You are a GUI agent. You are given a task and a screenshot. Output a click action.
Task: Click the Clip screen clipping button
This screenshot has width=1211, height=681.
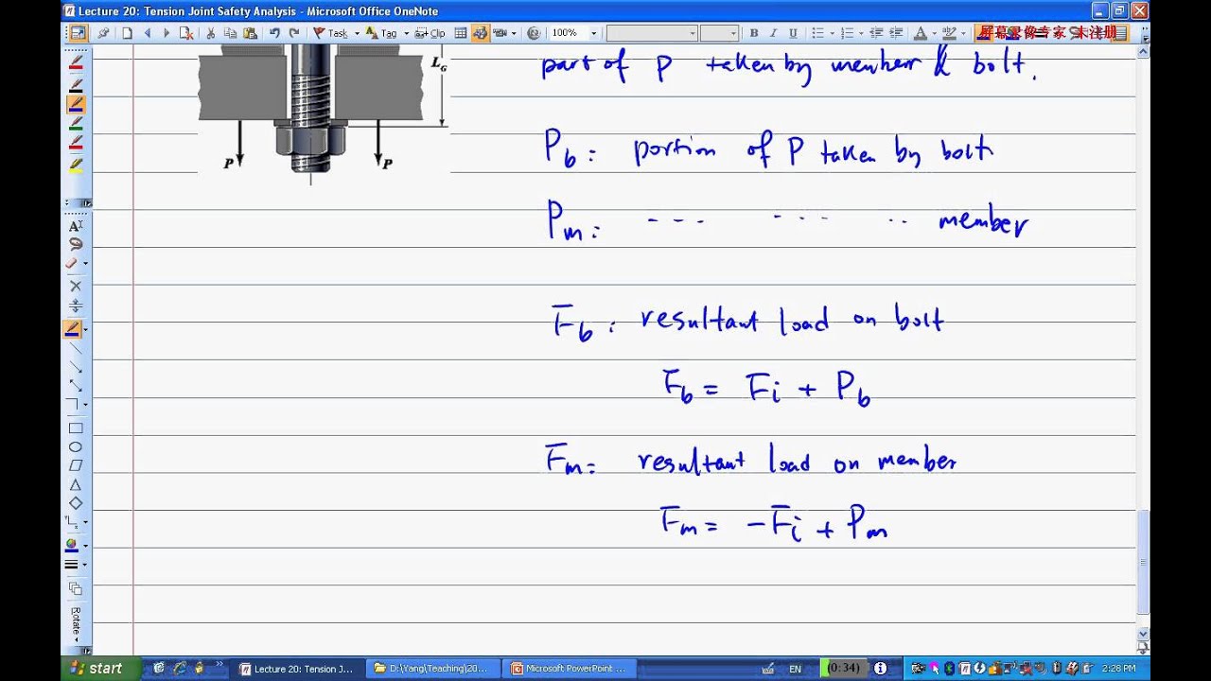[430, 33]
